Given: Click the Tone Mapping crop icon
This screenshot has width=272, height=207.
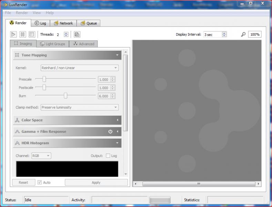Looking at the screenshot, I should coord(17,55).
